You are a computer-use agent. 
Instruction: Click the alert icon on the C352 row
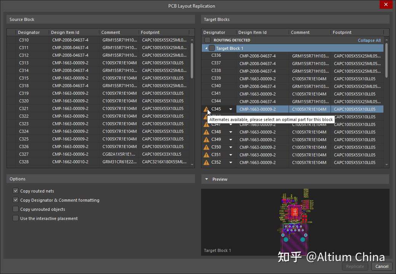point(206,162)
